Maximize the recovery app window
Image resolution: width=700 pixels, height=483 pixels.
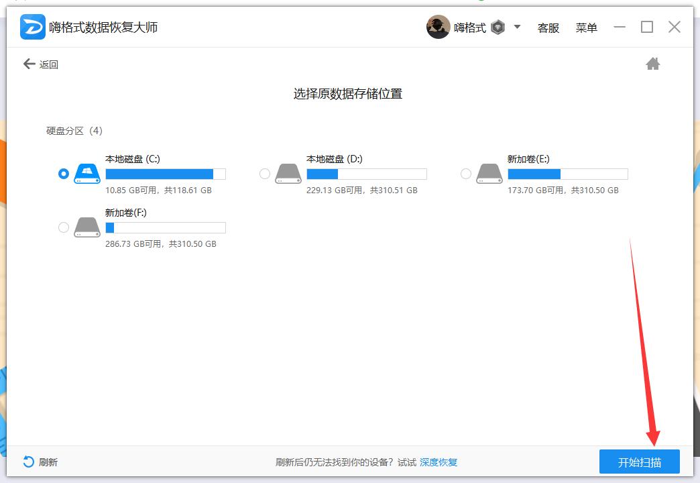pos(647,27)
